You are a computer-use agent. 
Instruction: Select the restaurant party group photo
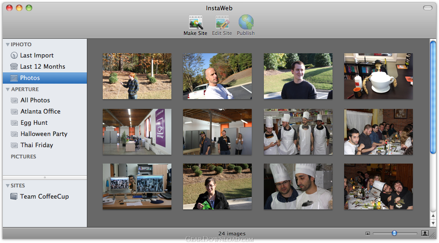(378, 186)
